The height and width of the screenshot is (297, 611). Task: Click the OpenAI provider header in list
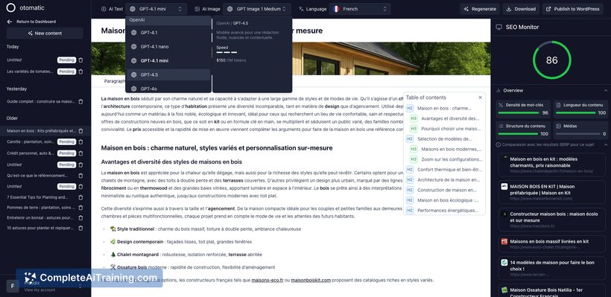point(168,19)
